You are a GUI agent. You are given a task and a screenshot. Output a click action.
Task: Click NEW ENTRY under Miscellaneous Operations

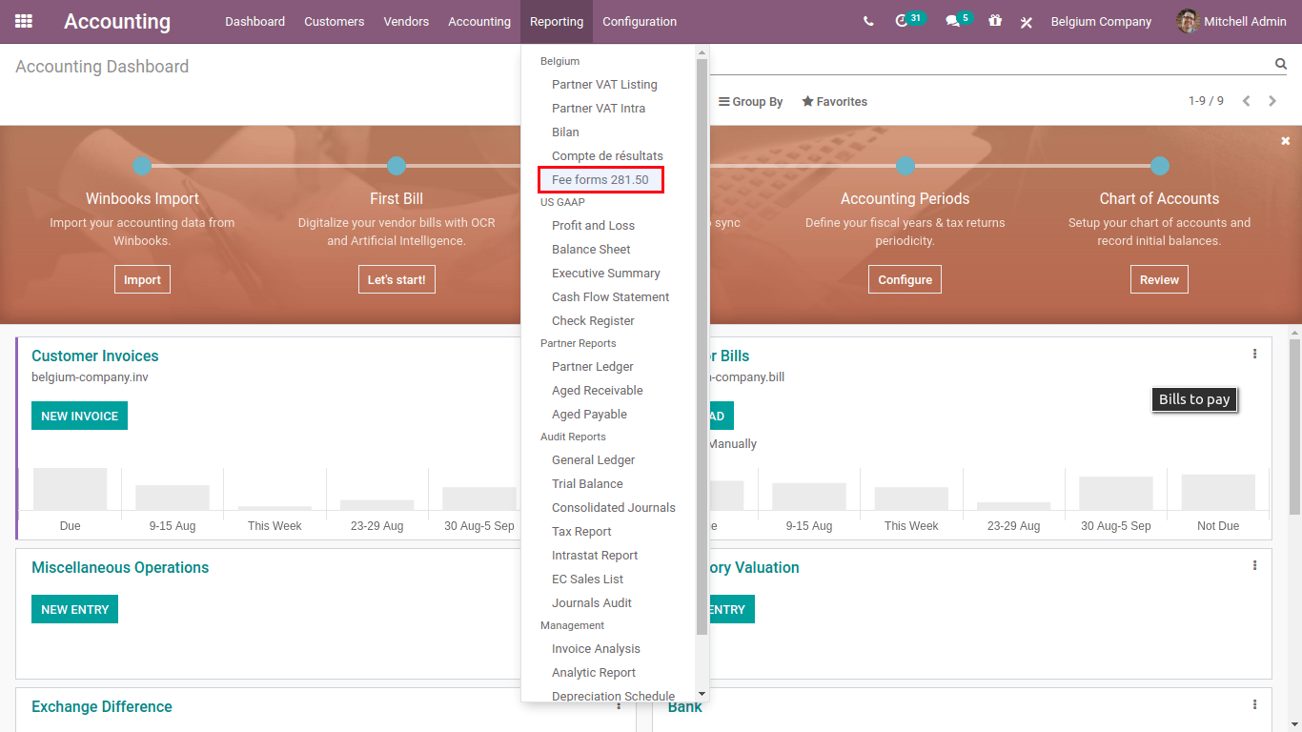click(x=74, y=609)
